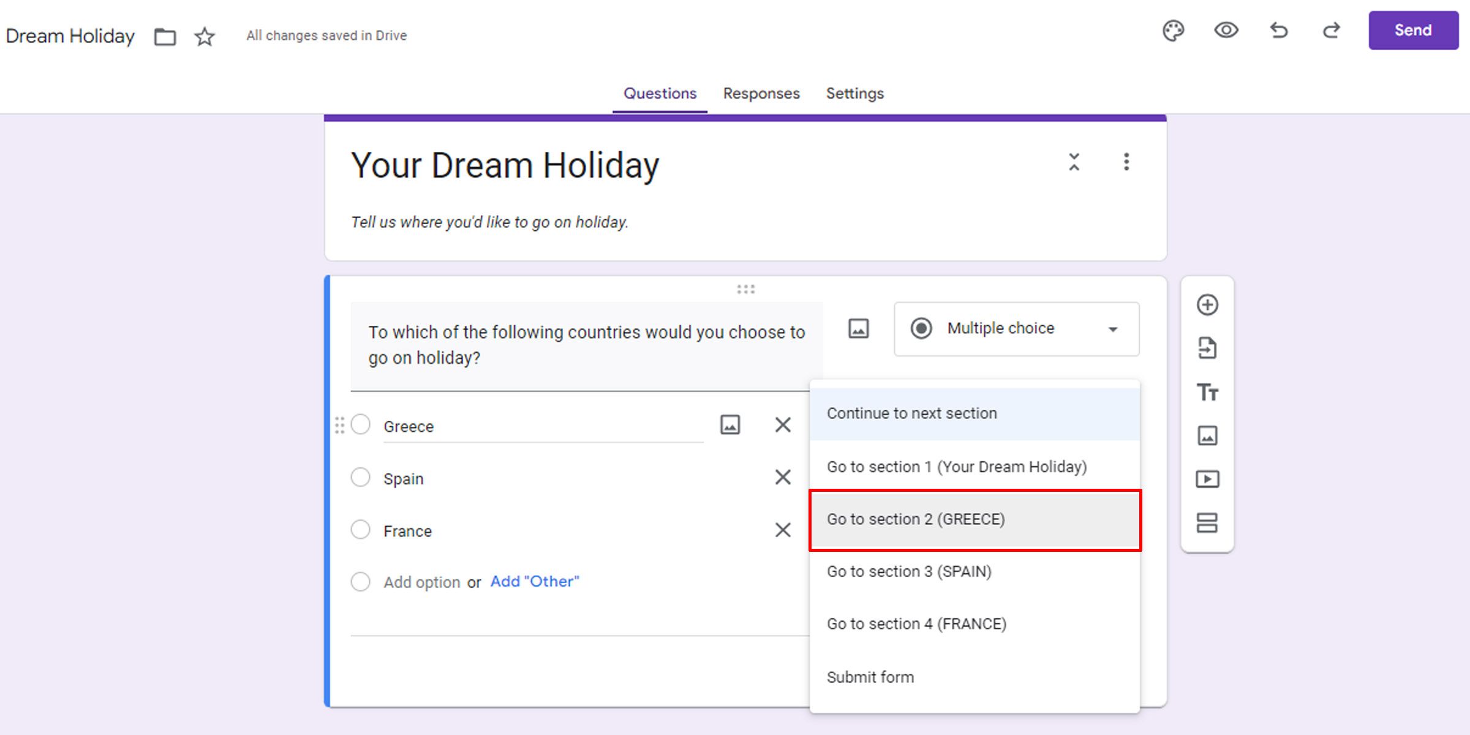Click the Send button
Viewport: 1470px width, 735px height.
pyautogui.click(x=1413, y=30)
